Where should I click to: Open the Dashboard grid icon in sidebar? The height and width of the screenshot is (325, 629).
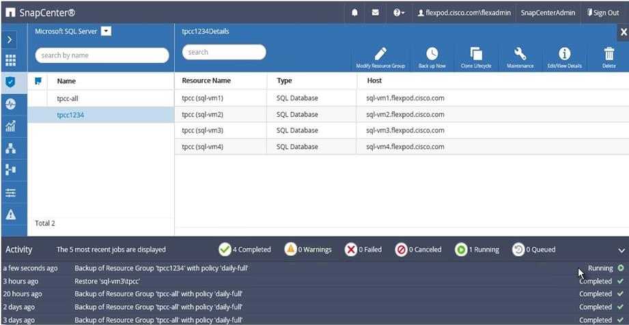point(10,61)
